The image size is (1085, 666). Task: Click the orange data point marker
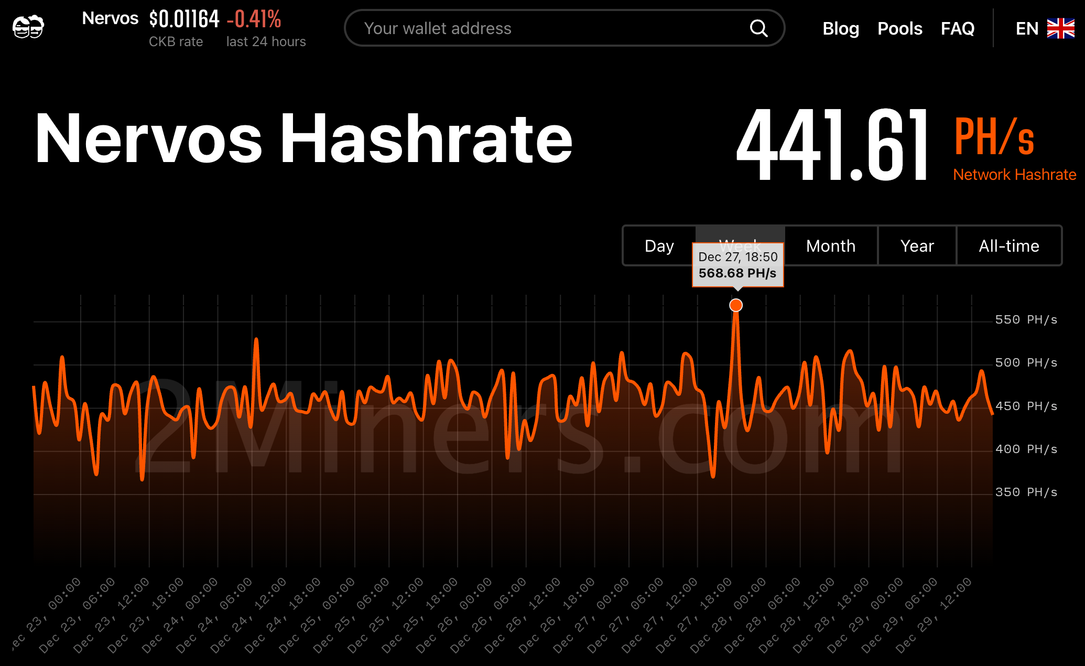pos(736,305)
